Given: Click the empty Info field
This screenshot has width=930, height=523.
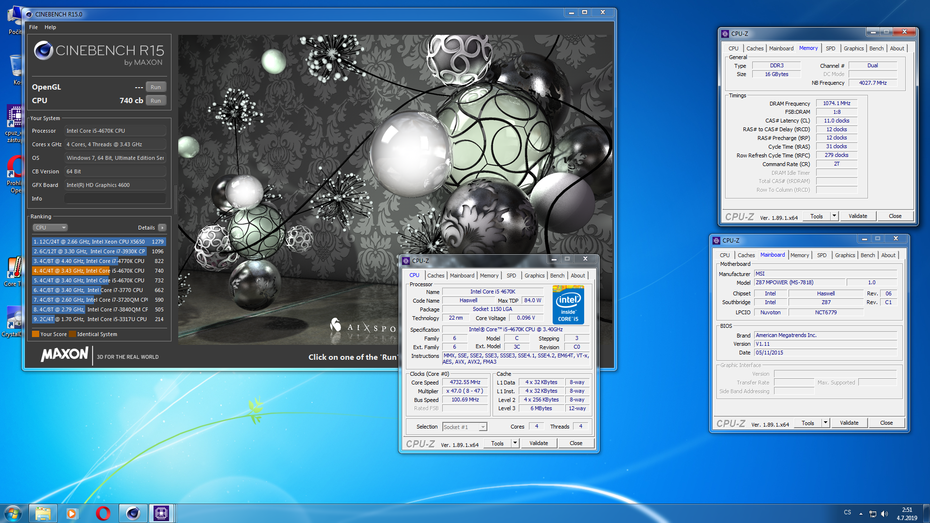Looking at the screenshot, I should 115,199.
